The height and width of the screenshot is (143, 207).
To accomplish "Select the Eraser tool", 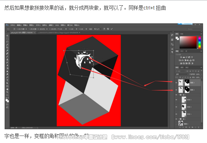I will (7, 65).
